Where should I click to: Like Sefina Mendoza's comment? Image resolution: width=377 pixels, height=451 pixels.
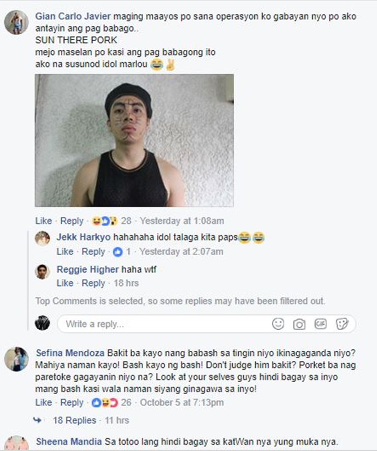tap(44, 402)
